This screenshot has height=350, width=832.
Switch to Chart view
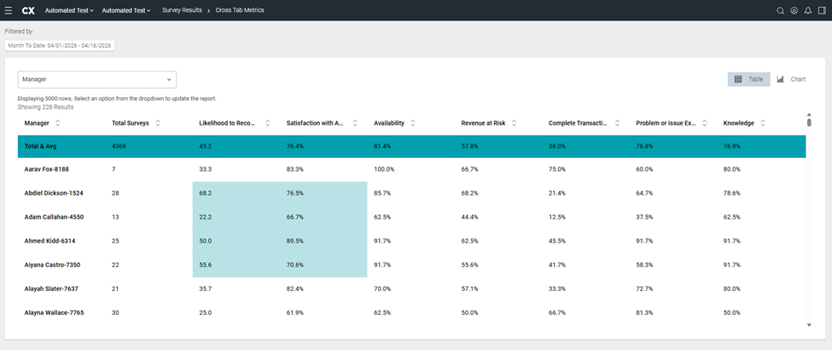[791, 79]
